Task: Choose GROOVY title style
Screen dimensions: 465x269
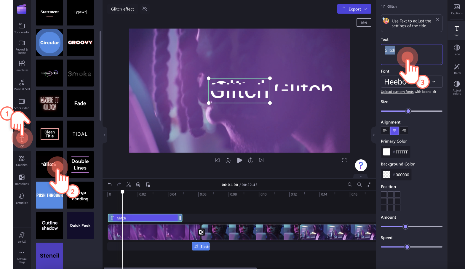Action: coord(80,42)
